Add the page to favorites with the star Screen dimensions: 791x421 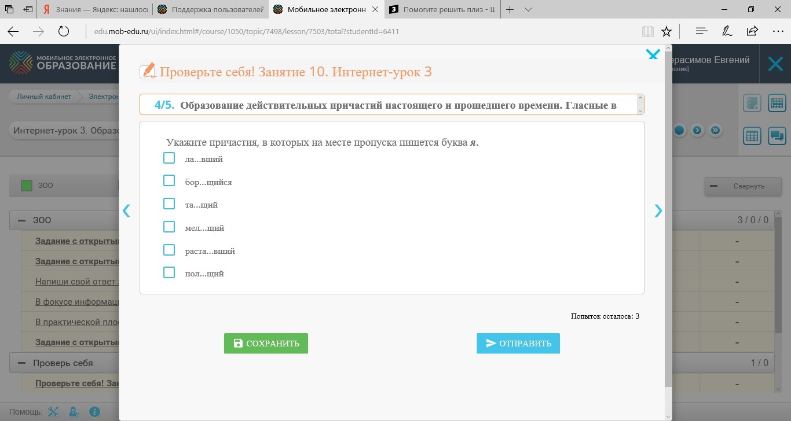click(x=667, y=31)
